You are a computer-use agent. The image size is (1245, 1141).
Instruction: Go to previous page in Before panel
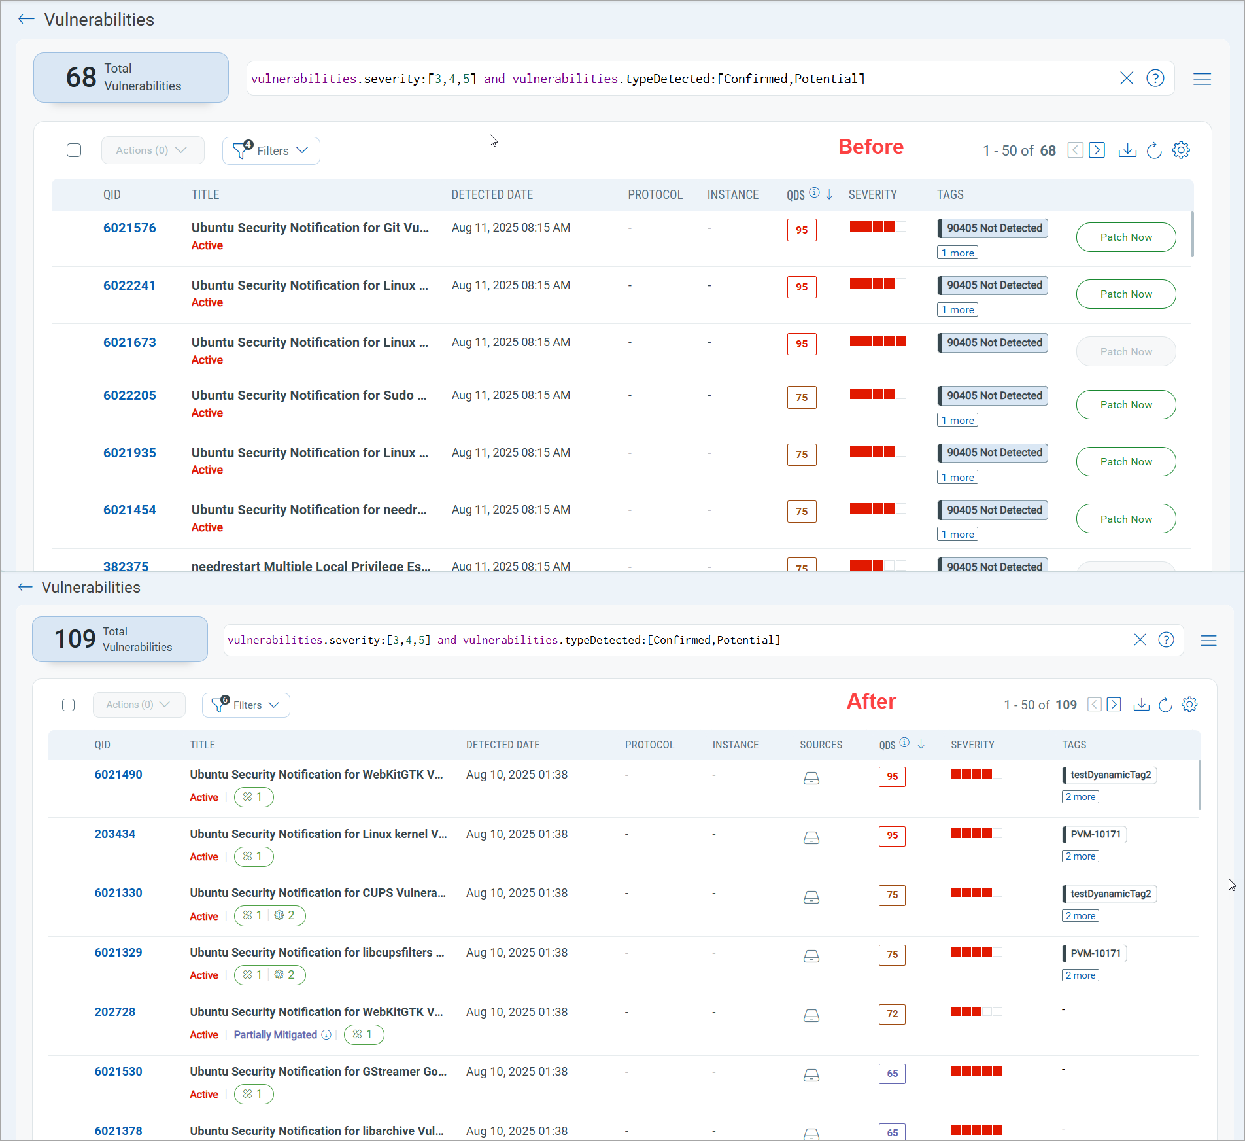(1075, 150)
